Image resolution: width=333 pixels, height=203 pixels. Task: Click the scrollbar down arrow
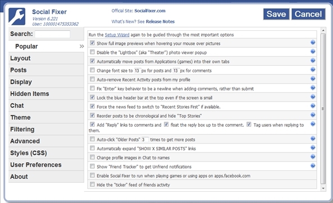click(323, 188)
